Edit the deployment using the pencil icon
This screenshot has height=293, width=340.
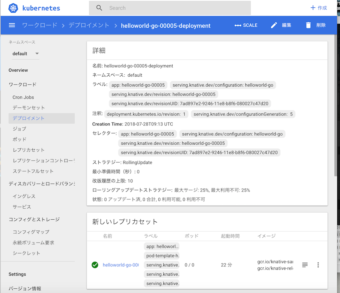[x=274, y=25]
